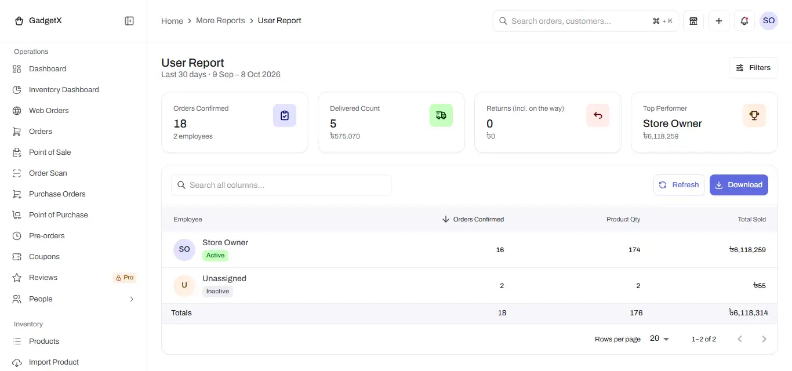Click the Purchase Orders cart icon
This screenshot has height=371, width=792.
[x=17, y=194]
